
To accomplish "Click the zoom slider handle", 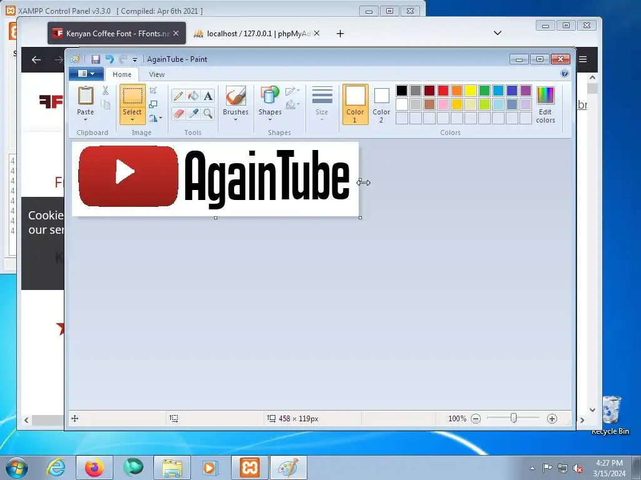I will click(x=514, y=418).
